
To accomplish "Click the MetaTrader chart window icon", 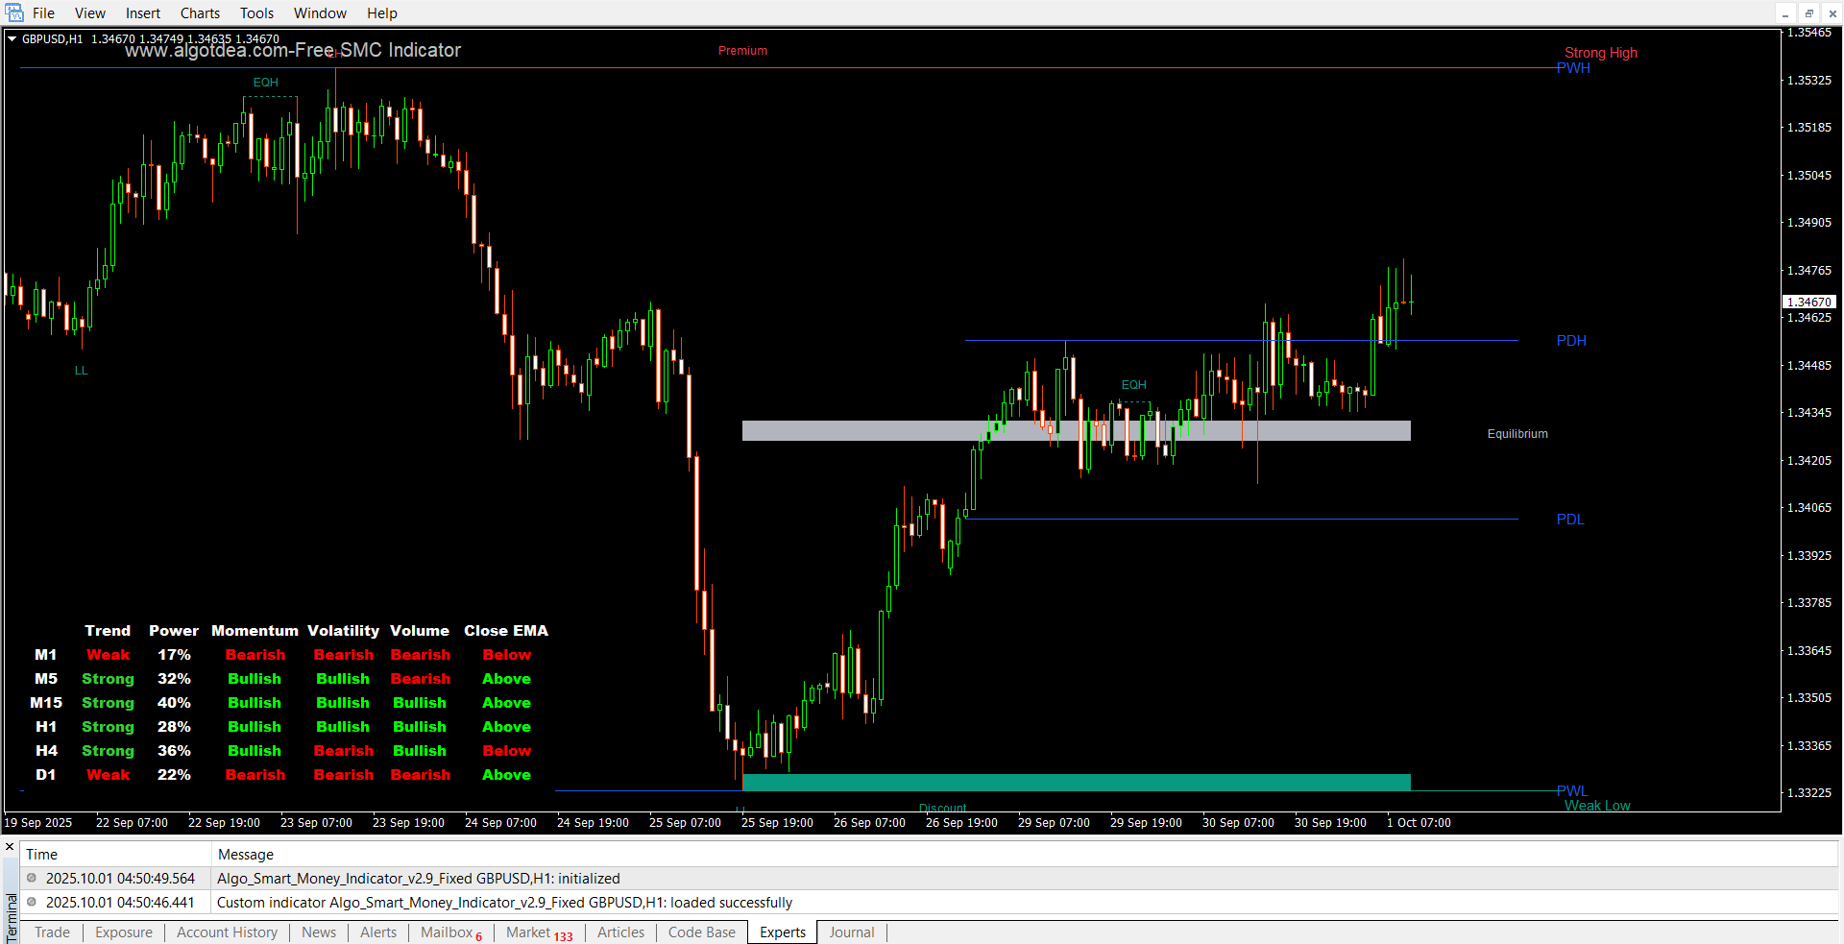I will tap(14, 12).
